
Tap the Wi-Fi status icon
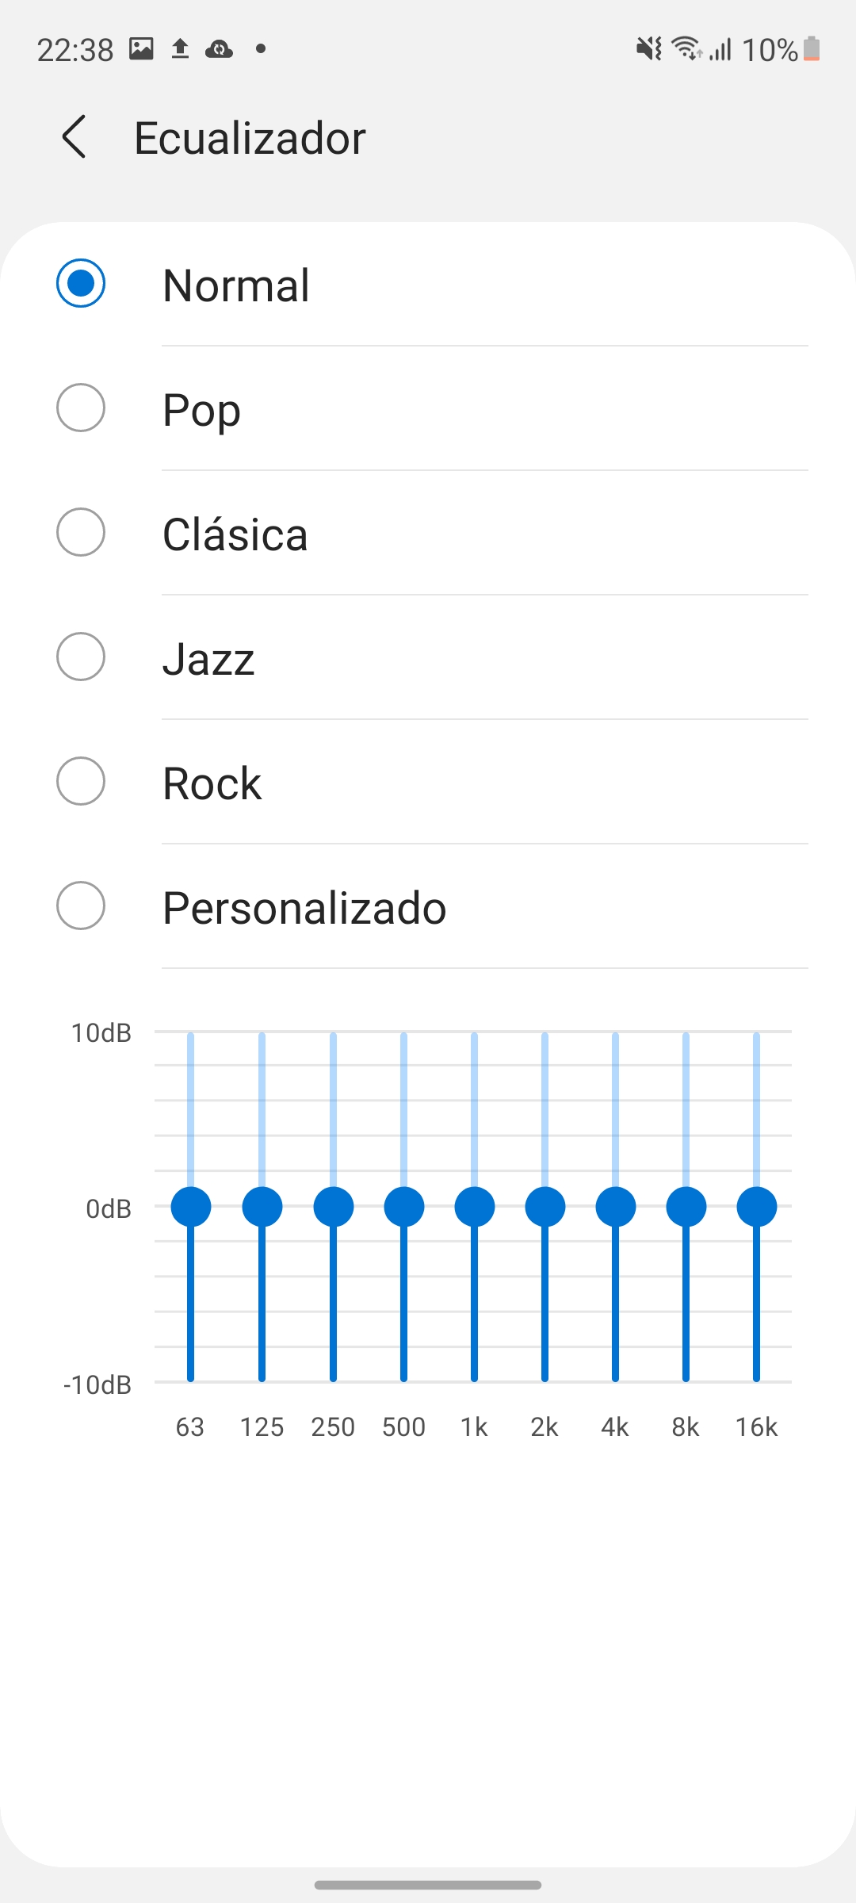(x=686, y=49)
